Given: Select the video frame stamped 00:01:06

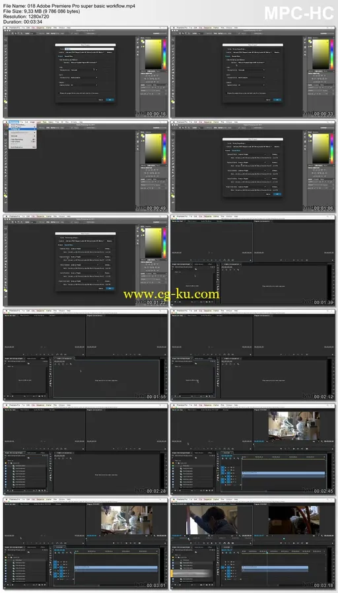Looking at the screenshot, I should [253, 166].
